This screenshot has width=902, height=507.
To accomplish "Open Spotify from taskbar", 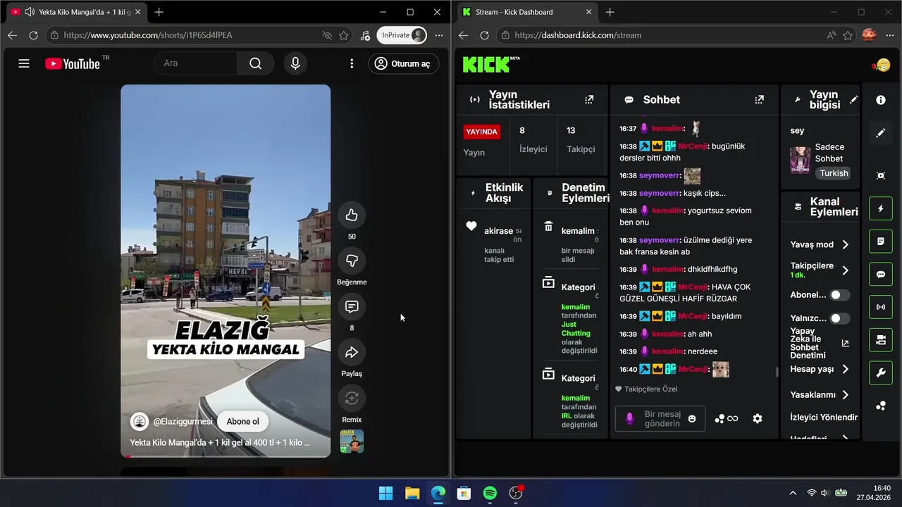I will [x=490, y=493].
